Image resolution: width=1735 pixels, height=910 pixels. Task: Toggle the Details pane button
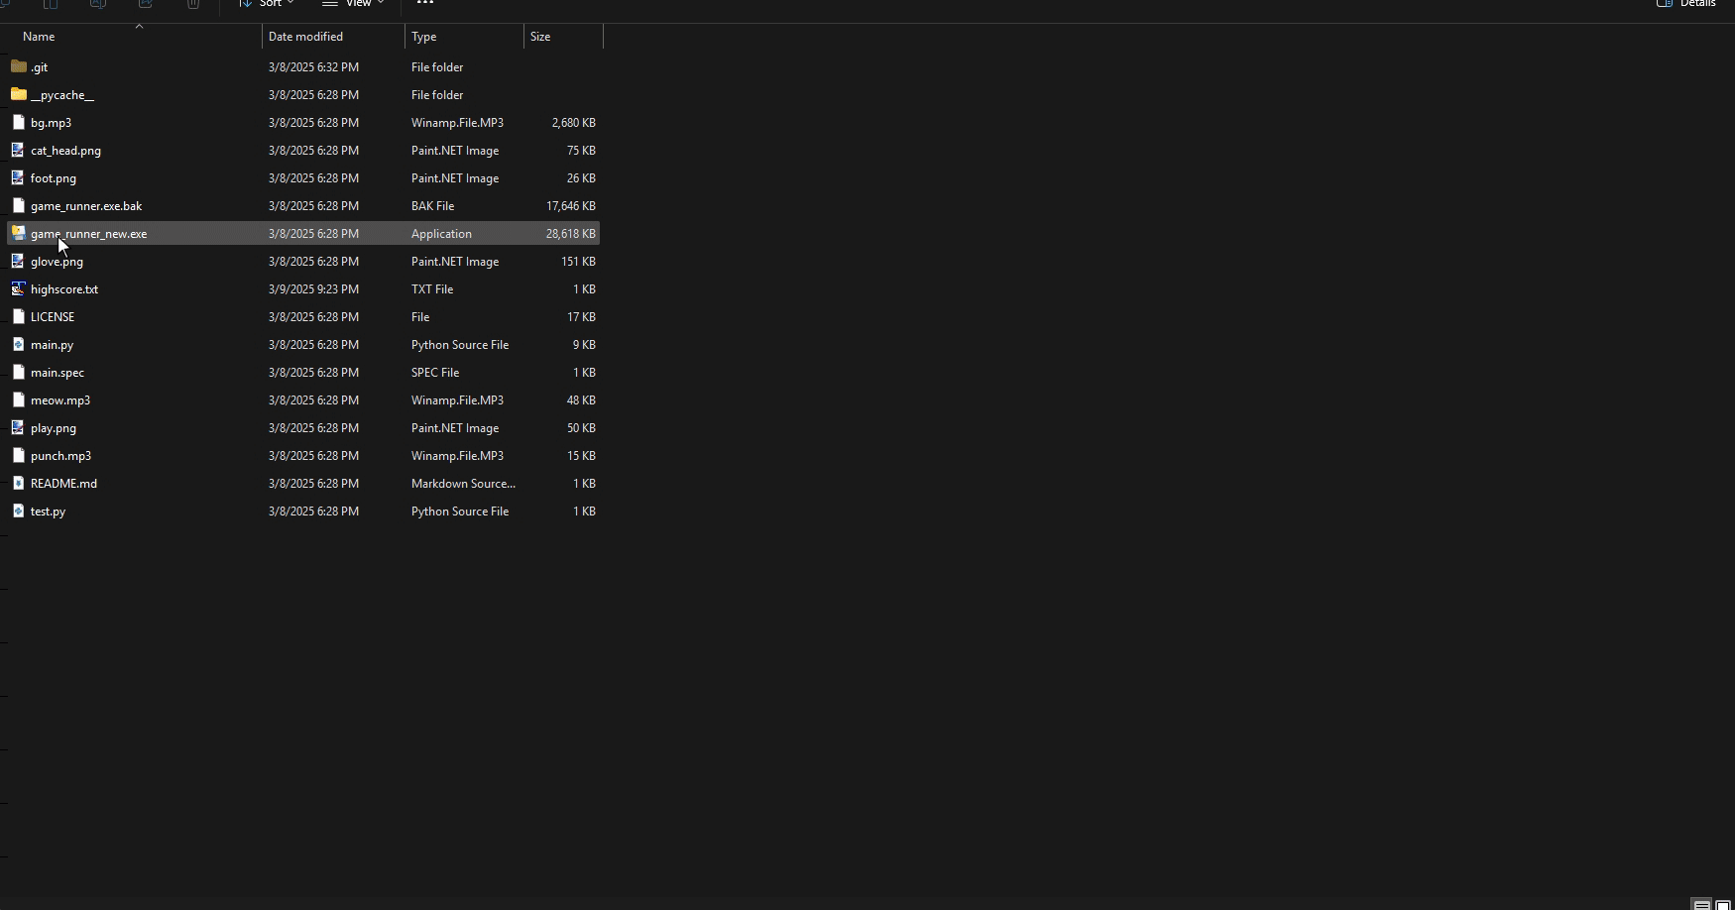(x=1686, y=4)
